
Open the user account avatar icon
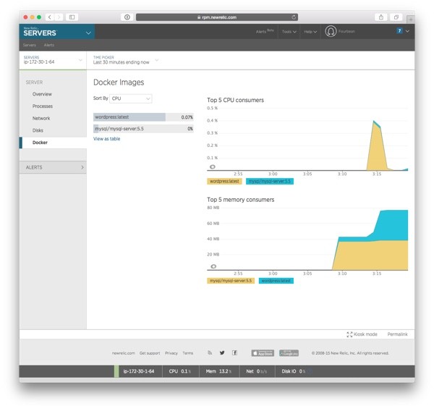331,31
